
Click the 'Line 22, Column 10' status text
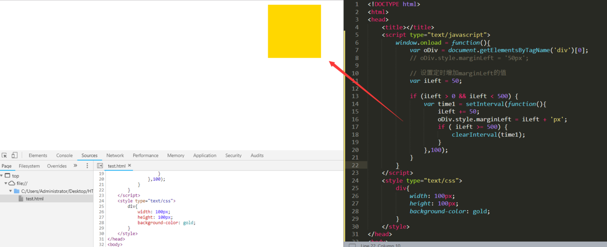pos(380,245)
